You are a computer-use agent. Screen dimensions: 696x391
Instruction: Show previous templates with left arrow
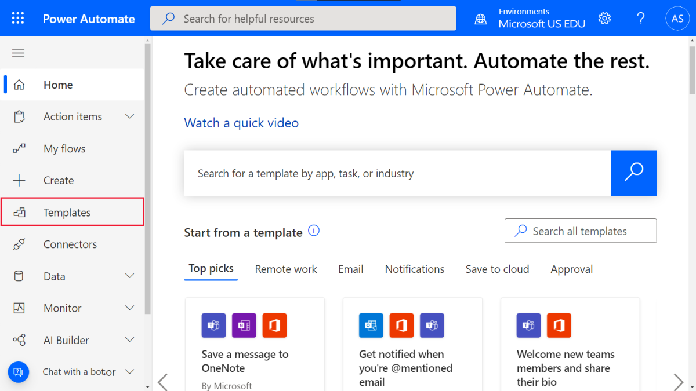162,382
